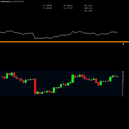Click the 'OC: 2.24' reading
Image resolution: width=129 pixels, height=129 pixels.
[x=88, y=5]
